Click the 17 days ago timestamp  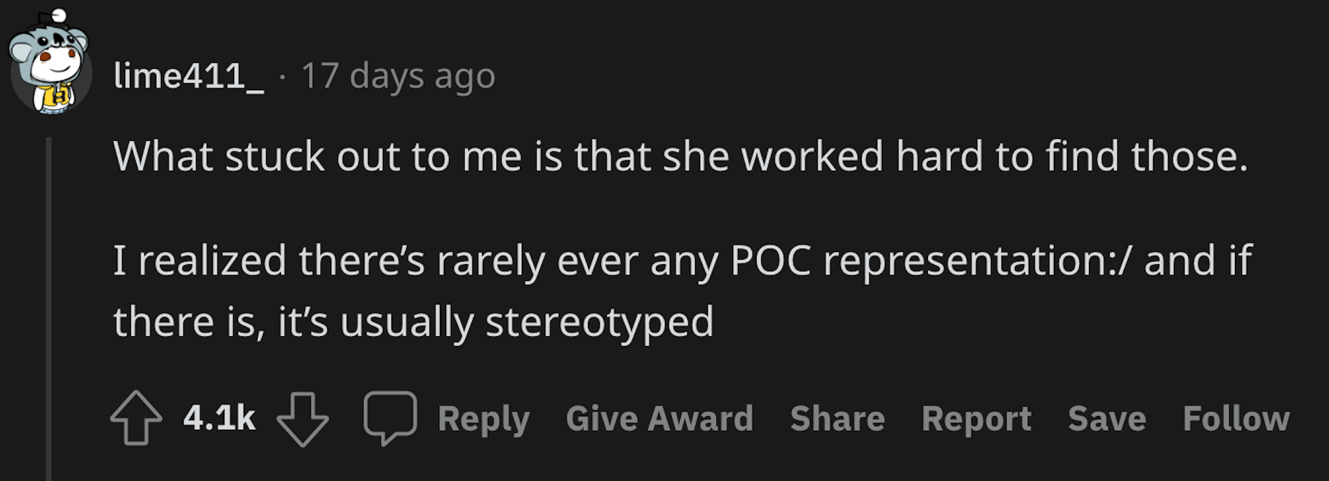point(398,76)
